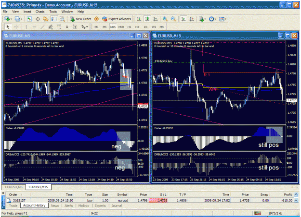This screenshot has height=217, width=301.
Task: Toggle the Navigator panel star-folder icon
Action: click(x=46, y=19)
